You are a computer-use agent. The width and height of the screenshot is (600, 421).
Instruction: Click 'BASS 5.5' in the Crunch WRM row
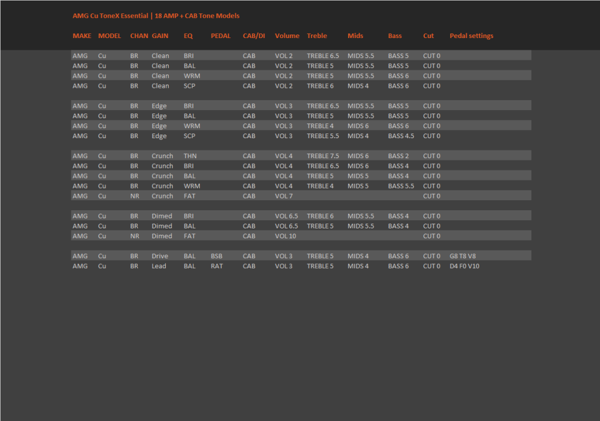tap(401, 186)
